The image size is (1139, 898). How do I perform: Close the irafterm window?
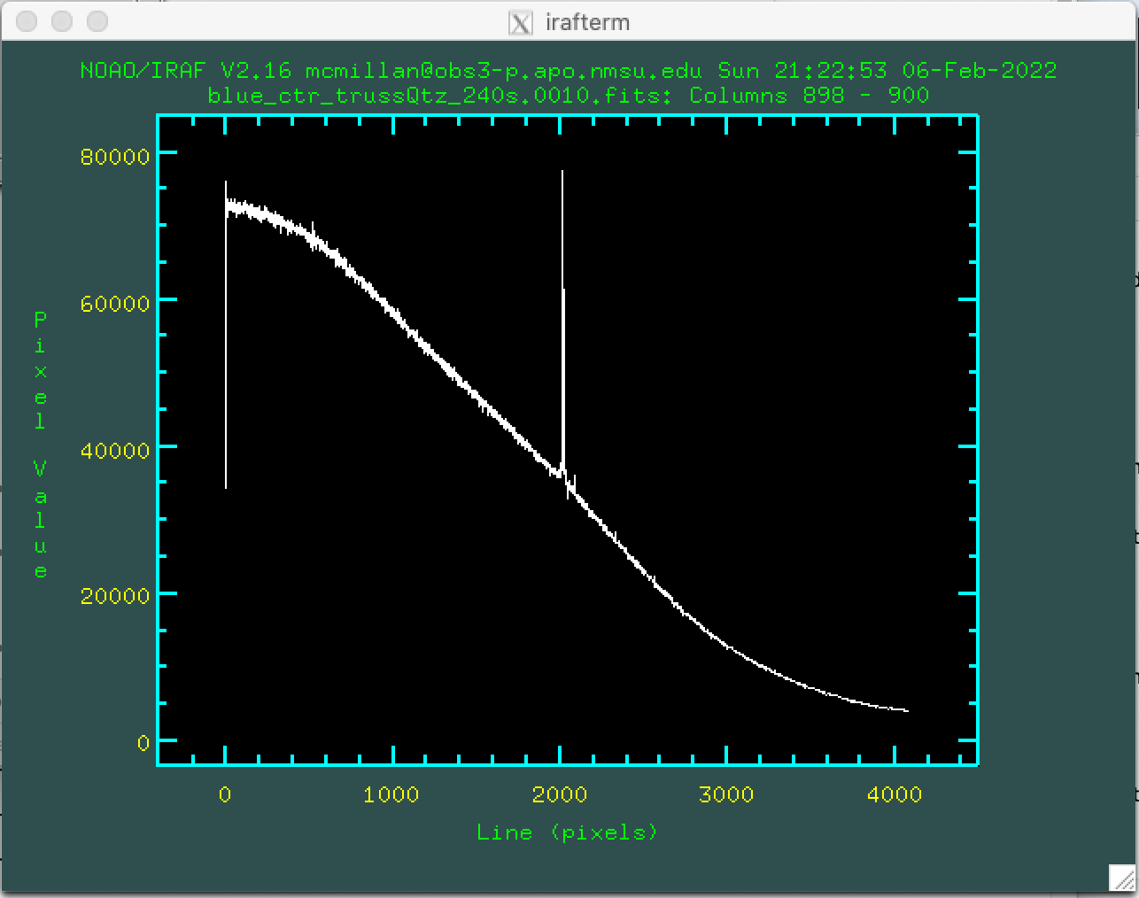click(27, 21)
